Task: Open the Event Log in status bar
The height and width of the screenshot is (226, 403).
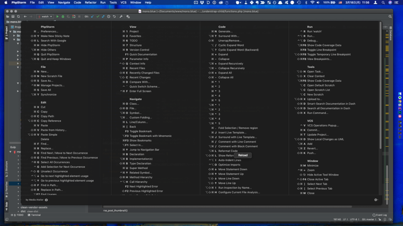Action: (x=379, y=215)
